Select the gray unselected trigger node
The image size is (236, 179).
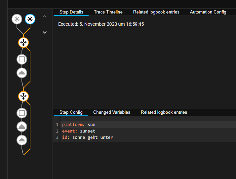point(17,19)
